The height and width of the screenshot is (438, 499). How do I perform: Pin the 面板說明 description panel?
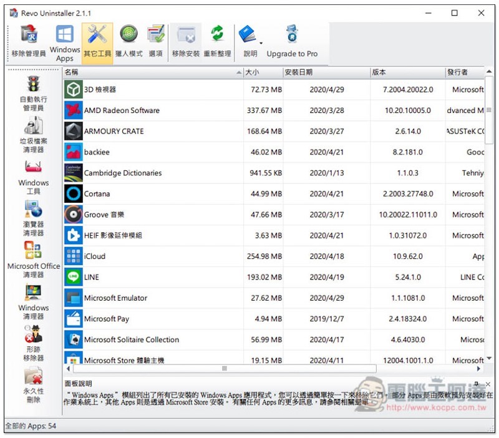pyautogui.click(x=477, y=384)
